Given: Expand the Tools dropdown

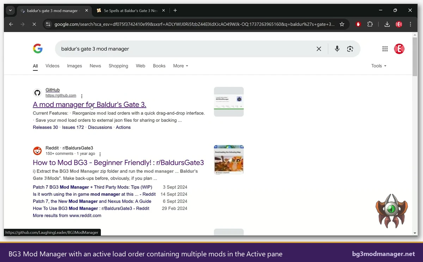Looking at the screenshot, I should pos(379,66).
